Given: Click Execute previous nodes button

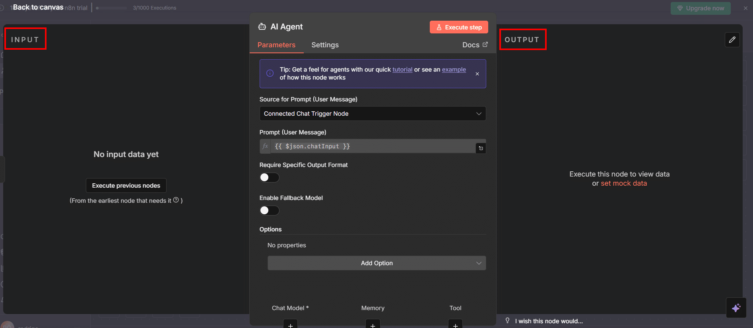Looking at the screenshot, I should click(x=126, y=186).
